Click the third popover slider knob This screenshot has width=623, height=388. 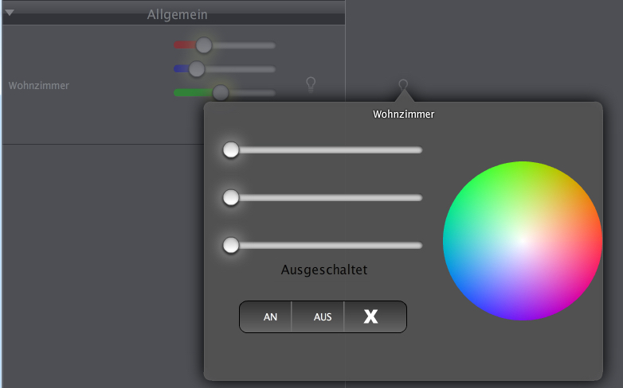coord(231,245)
